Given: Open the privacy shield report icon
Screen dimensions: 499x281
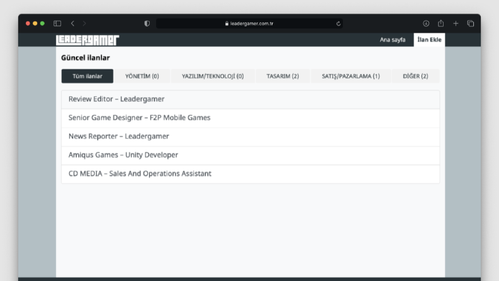Looking at the screenshot, I should [x=147, y=23].
